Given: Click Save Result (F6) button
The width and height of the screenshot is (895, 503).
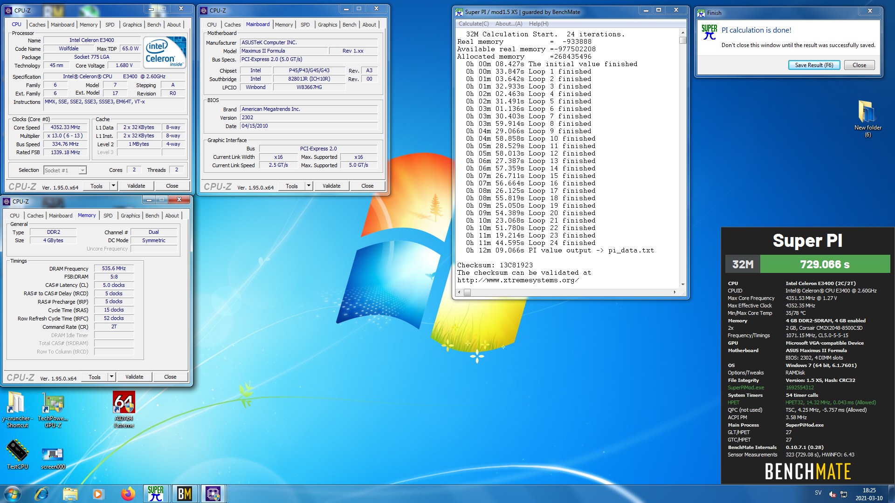Looking at the screenshot, I should tap(814, 65).
